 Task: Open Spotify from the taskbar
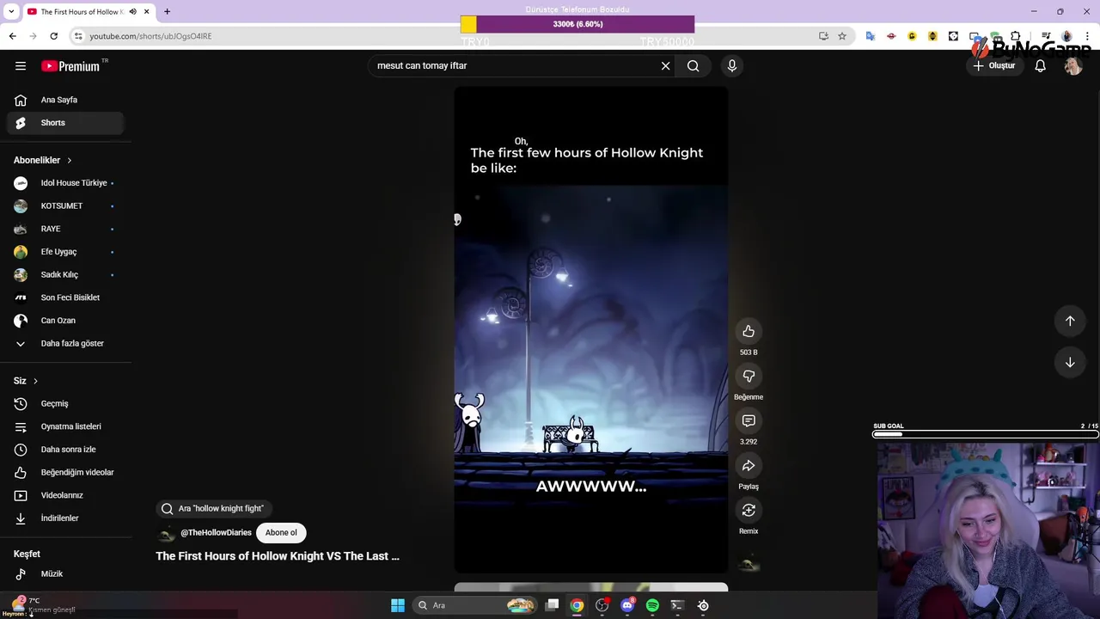pos(652,605)
